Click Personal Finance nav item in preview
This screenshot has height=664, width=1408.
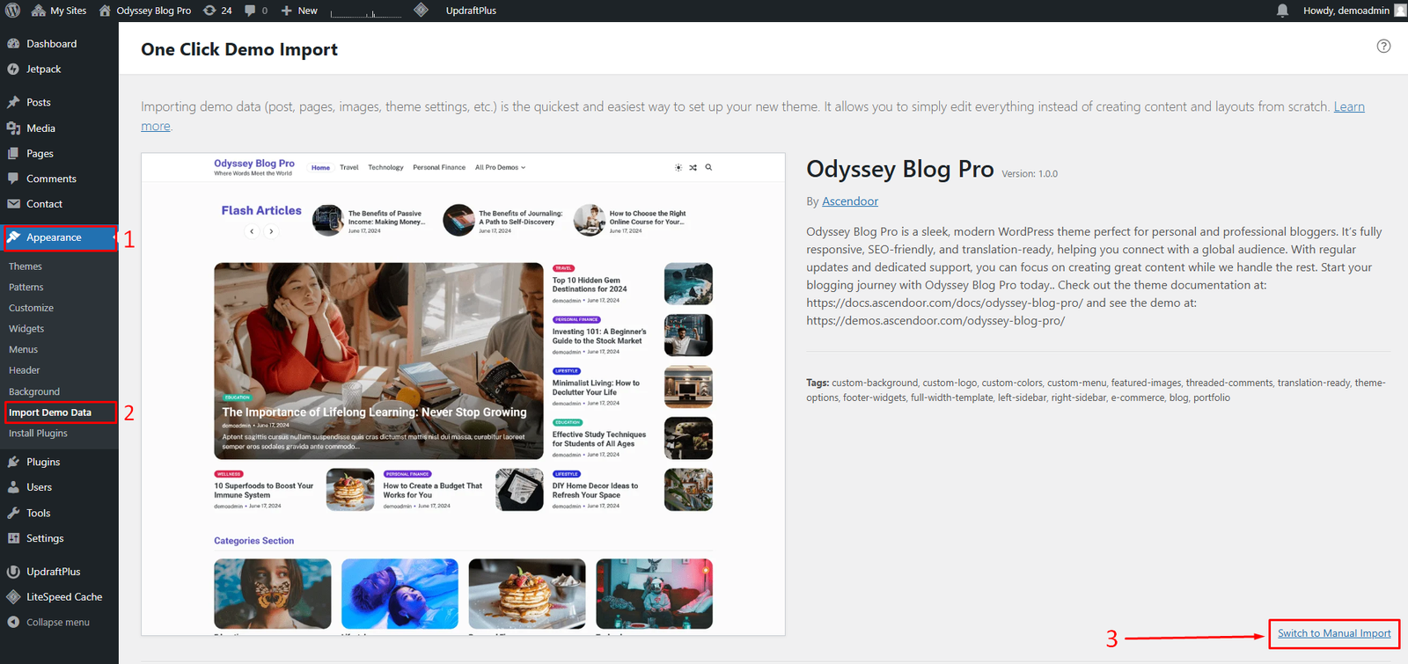coord(439,167)
